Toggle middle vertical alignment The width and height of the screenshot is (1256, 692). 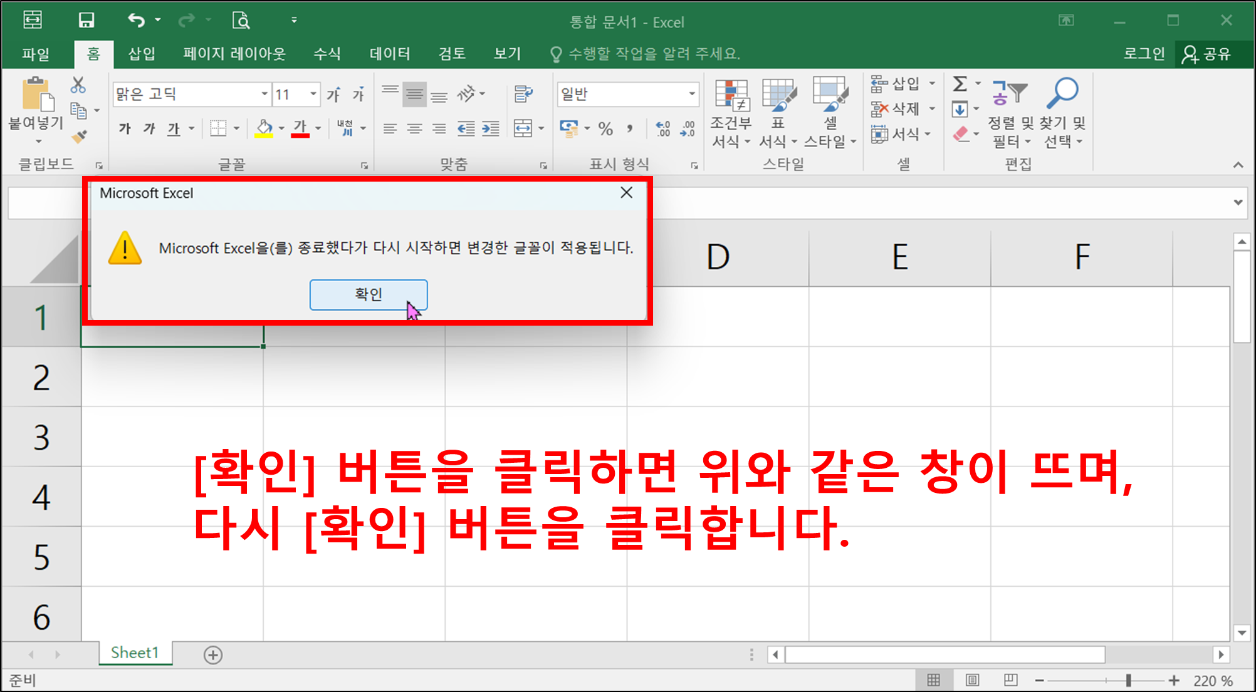[414, 94]
